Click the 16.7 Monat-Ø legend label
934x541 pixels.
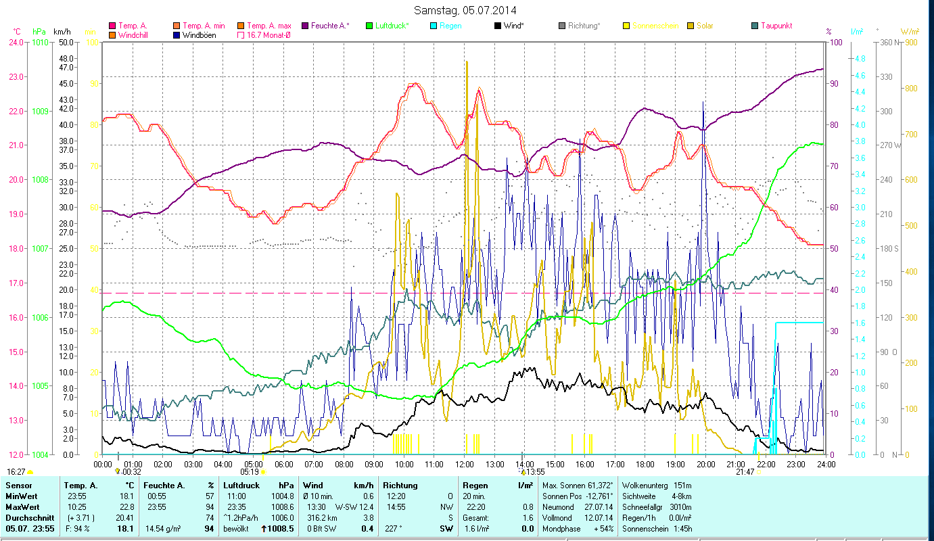269,34
